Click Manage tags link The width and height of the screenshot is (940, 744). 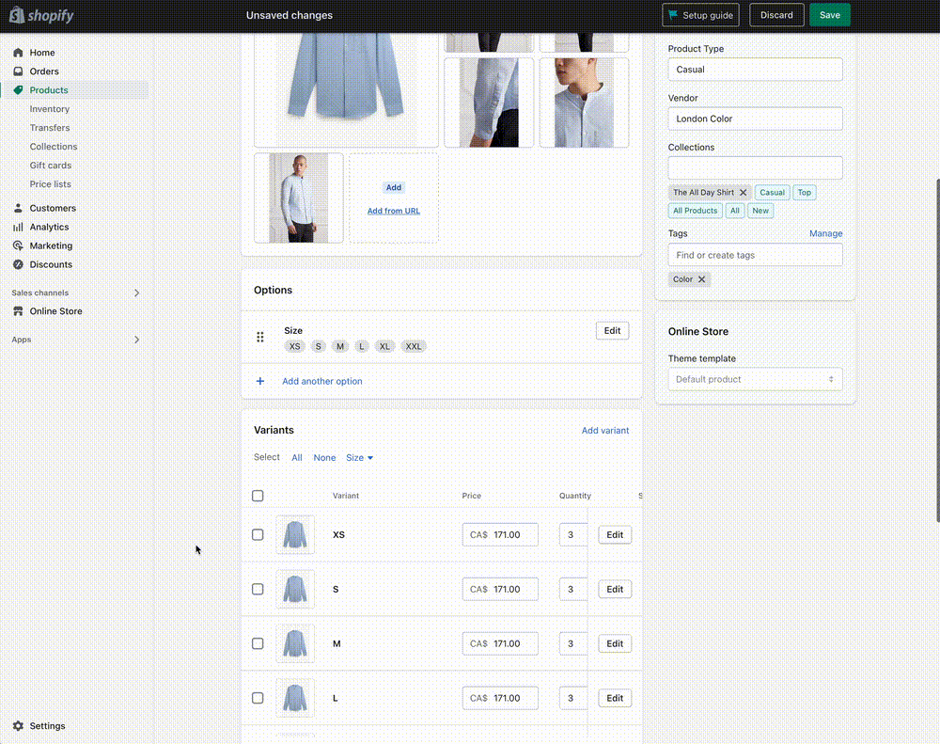825,233
